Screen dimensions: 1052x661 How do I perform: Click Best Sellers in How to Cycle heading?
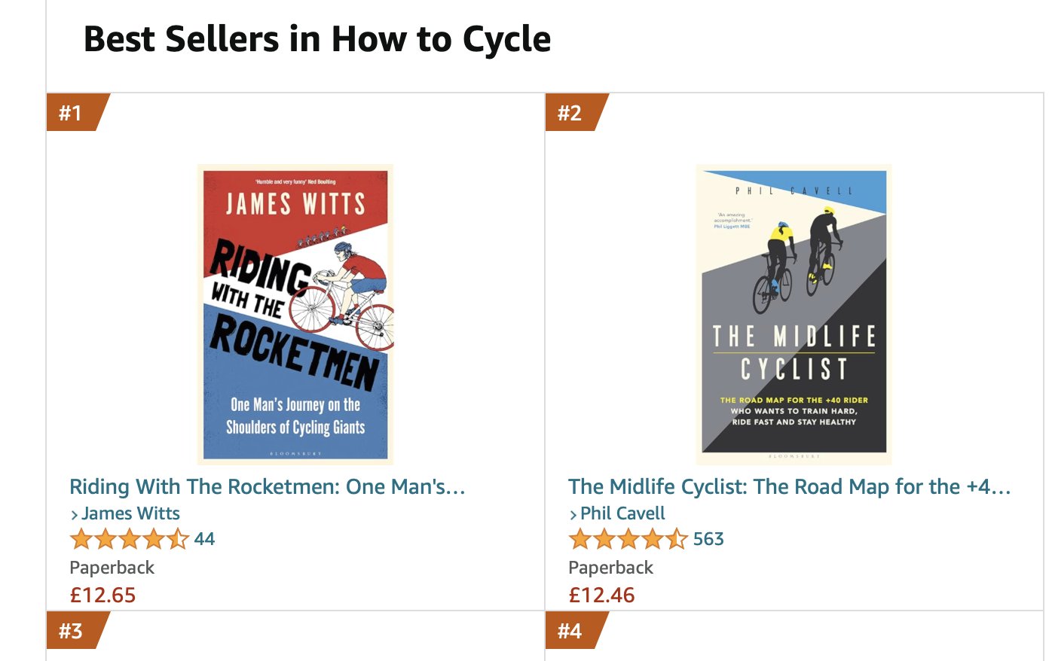(317, 39)
